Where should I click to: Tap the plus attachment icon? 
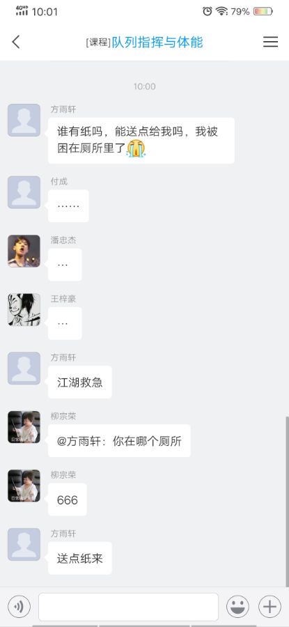[270, 607]
